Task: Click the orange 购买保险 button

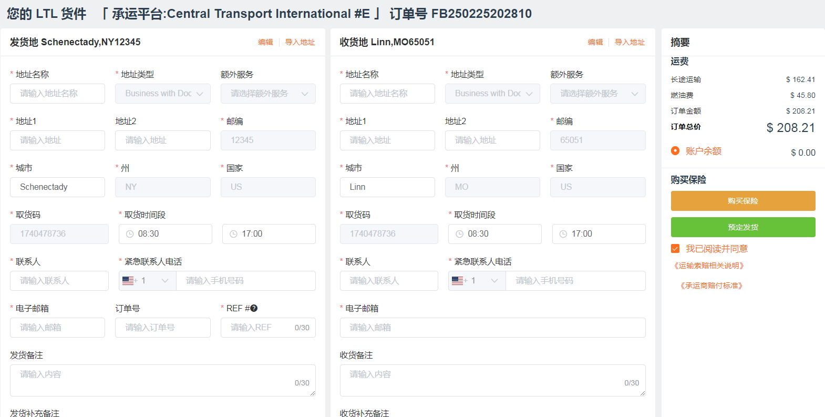Action: coord(743,201)
